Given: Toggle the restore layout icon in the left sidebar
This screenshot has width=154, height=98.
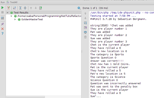Looking at the screenshot, I should [3, 18].
